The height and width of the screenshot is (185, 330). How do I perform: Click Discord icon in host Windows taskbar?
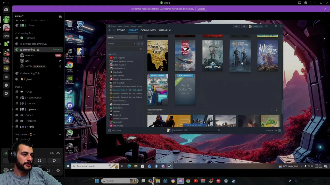pos(181,181)
